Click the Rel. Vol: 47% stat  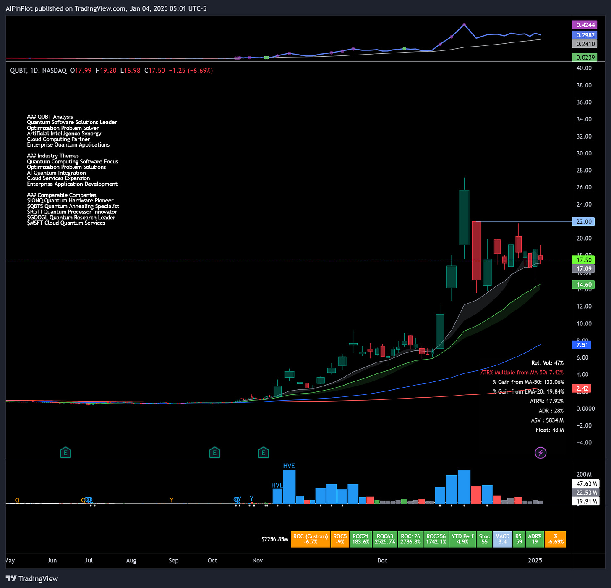(547, 363)
